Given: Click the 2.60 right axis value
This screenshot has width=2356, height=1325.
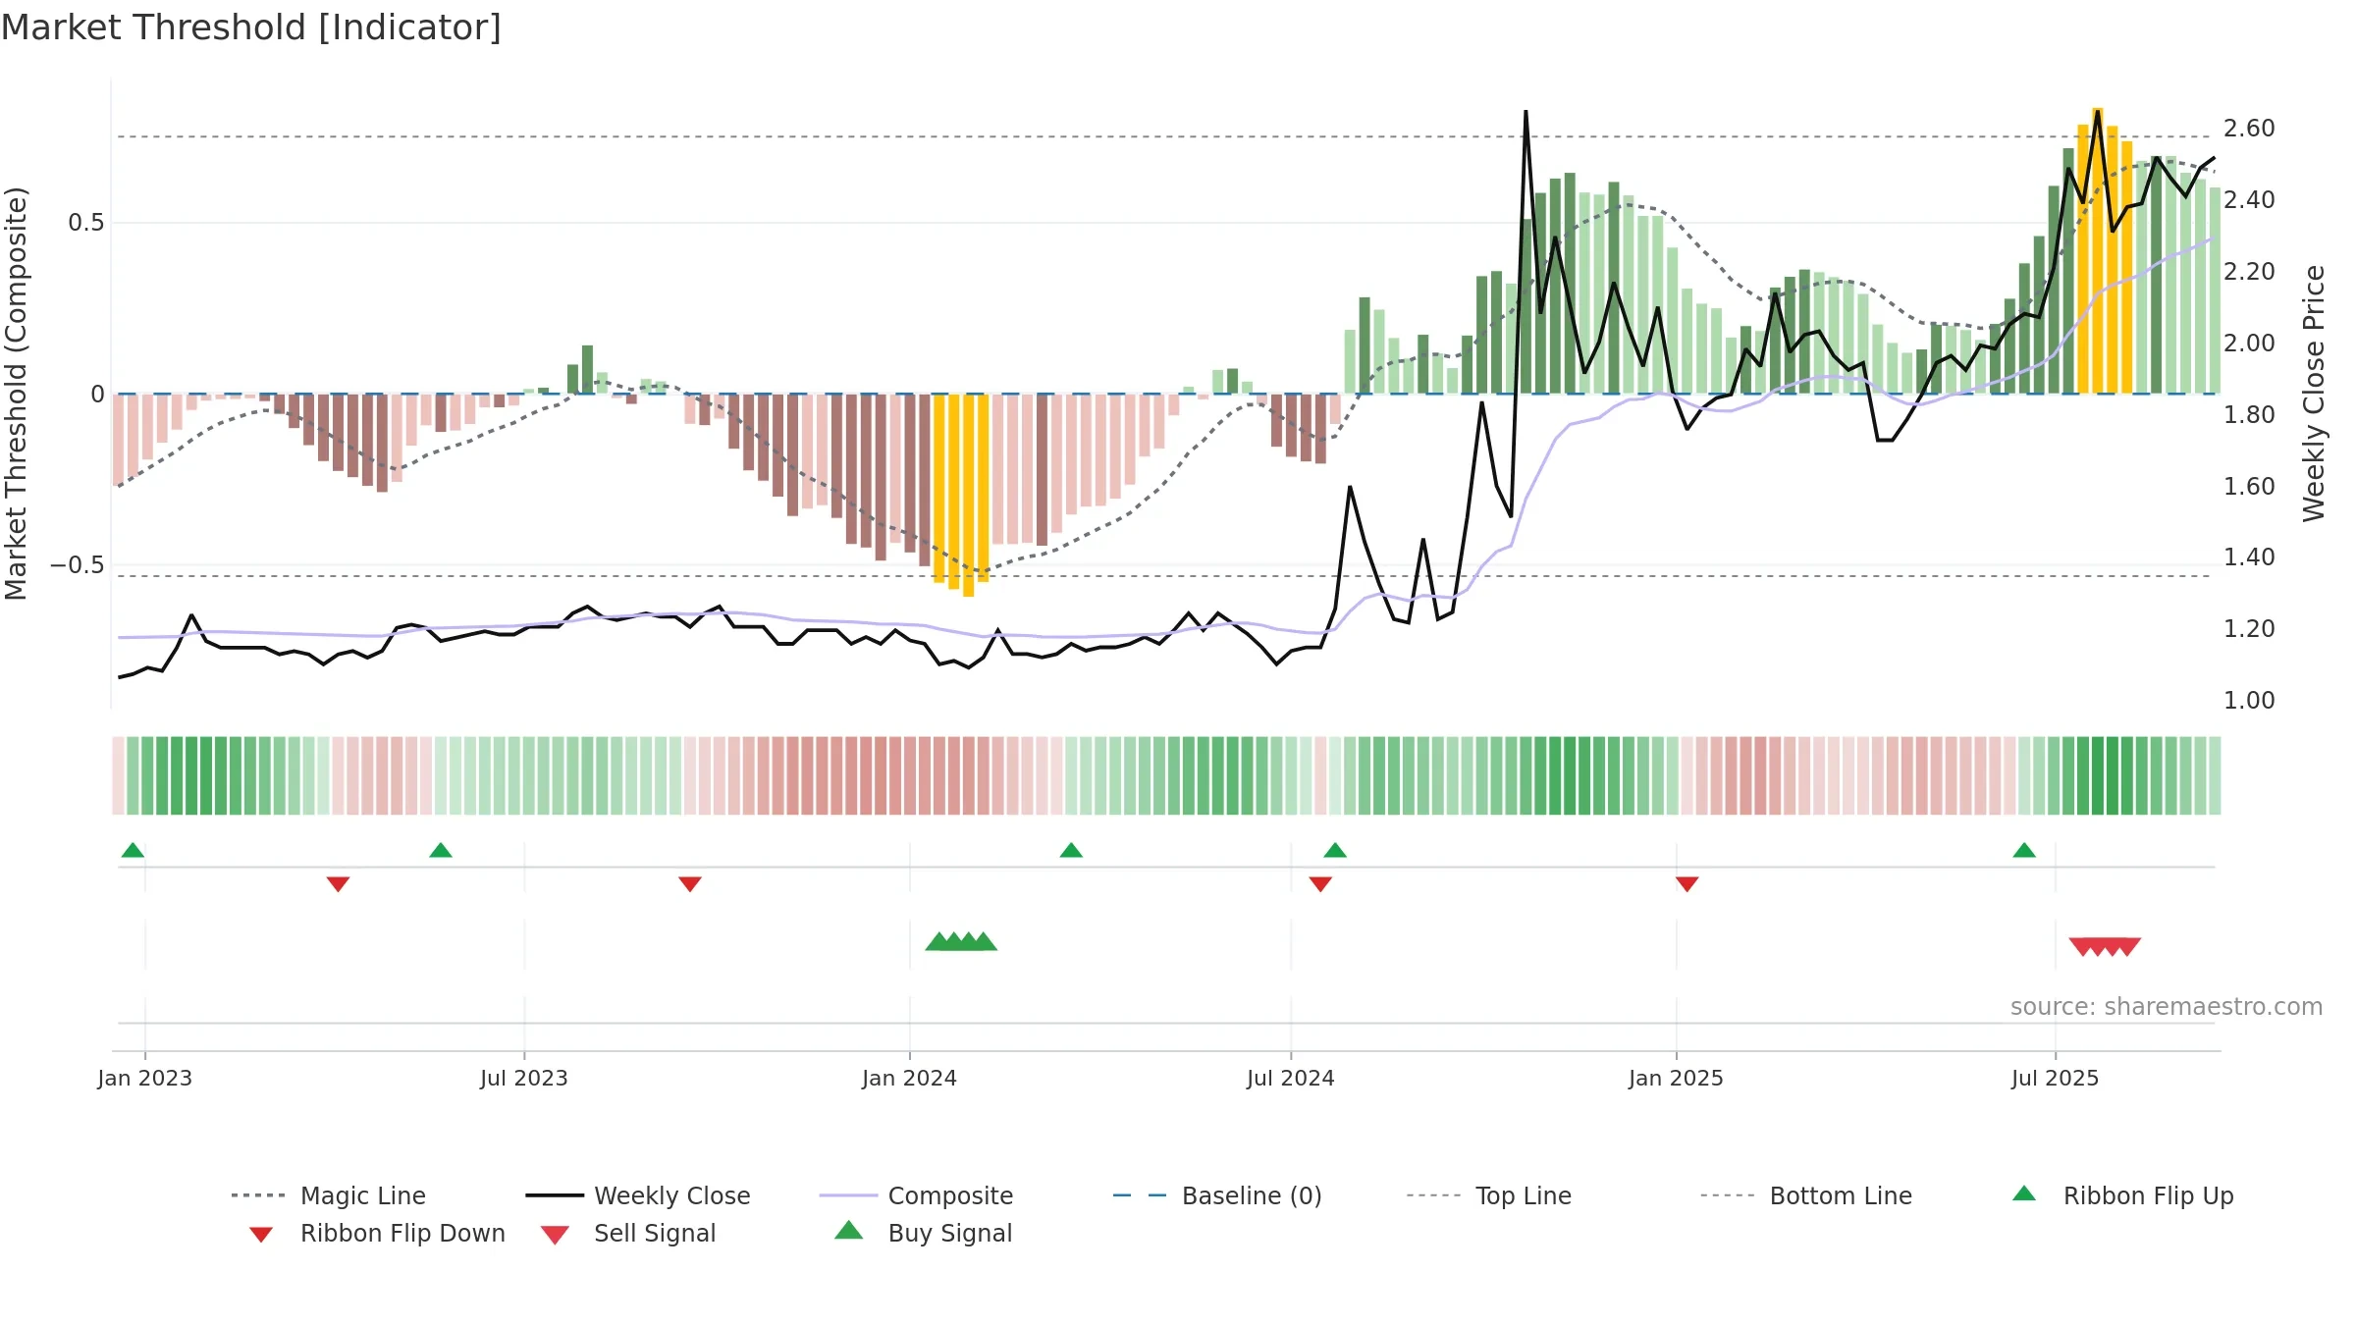Looking at the screenshot, I should pyautogui.click(x=2249, y=129).
